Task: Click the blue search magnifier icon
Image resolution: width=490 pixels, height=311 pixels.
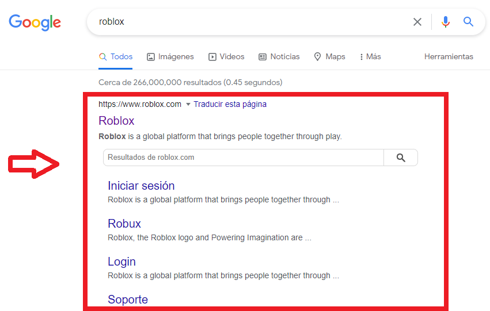Action: pos(468,21)
